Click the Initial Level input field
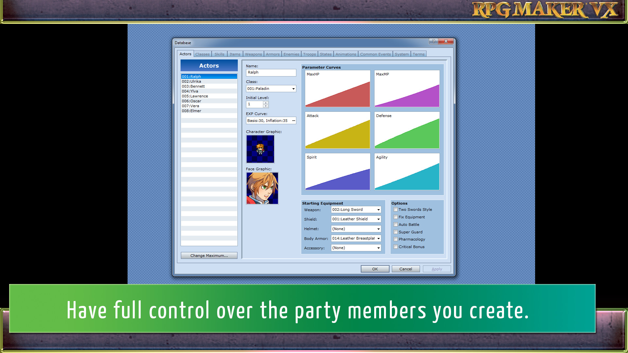This screenshot has width=628, height=353. [254, 104]
